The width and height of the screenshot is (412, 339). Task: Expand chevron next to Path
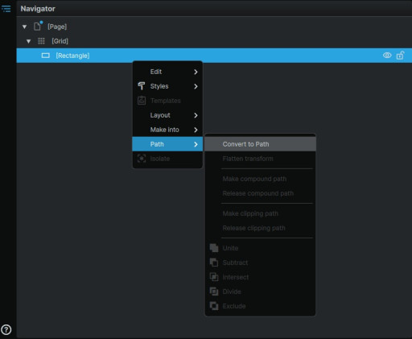pyautogui.click(x=196, y=144)
